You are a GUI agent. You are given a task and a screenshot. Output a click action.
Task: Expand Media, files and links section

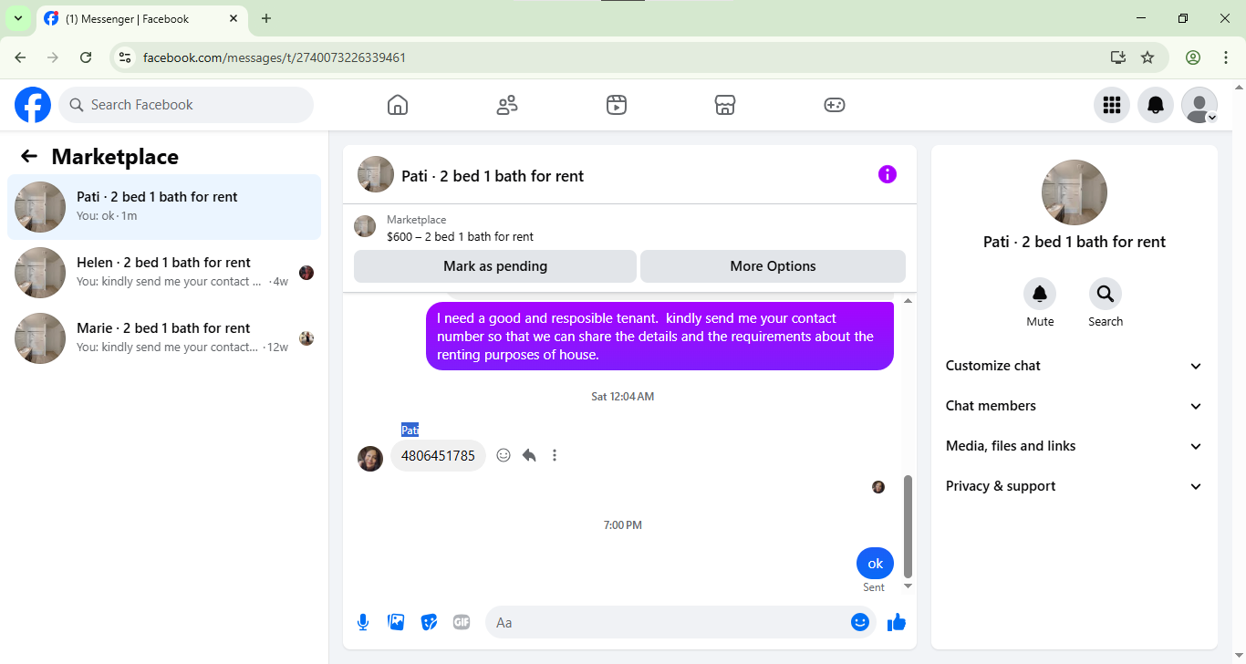click(1075, 446)
